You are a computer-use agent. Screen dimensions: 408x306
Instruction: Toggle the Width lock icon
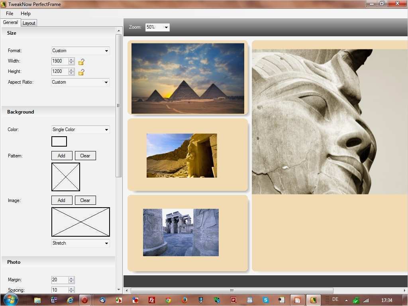coord(81,62)
